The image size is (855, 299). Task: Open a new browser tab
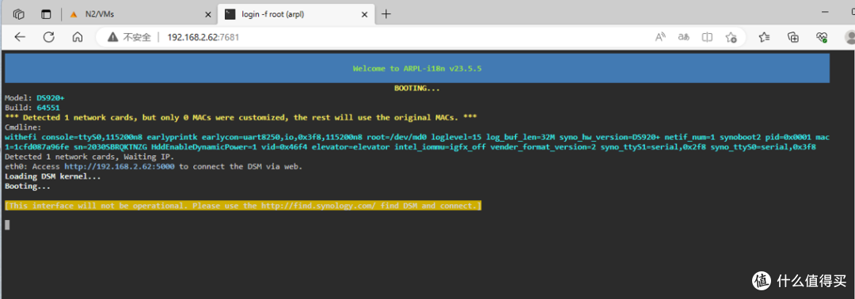(x=386, y=14)
